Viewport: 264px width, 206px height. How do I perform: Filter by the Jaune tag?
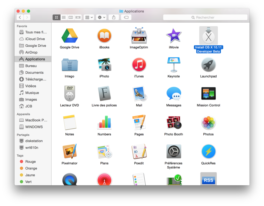click(x=33, y=175)
